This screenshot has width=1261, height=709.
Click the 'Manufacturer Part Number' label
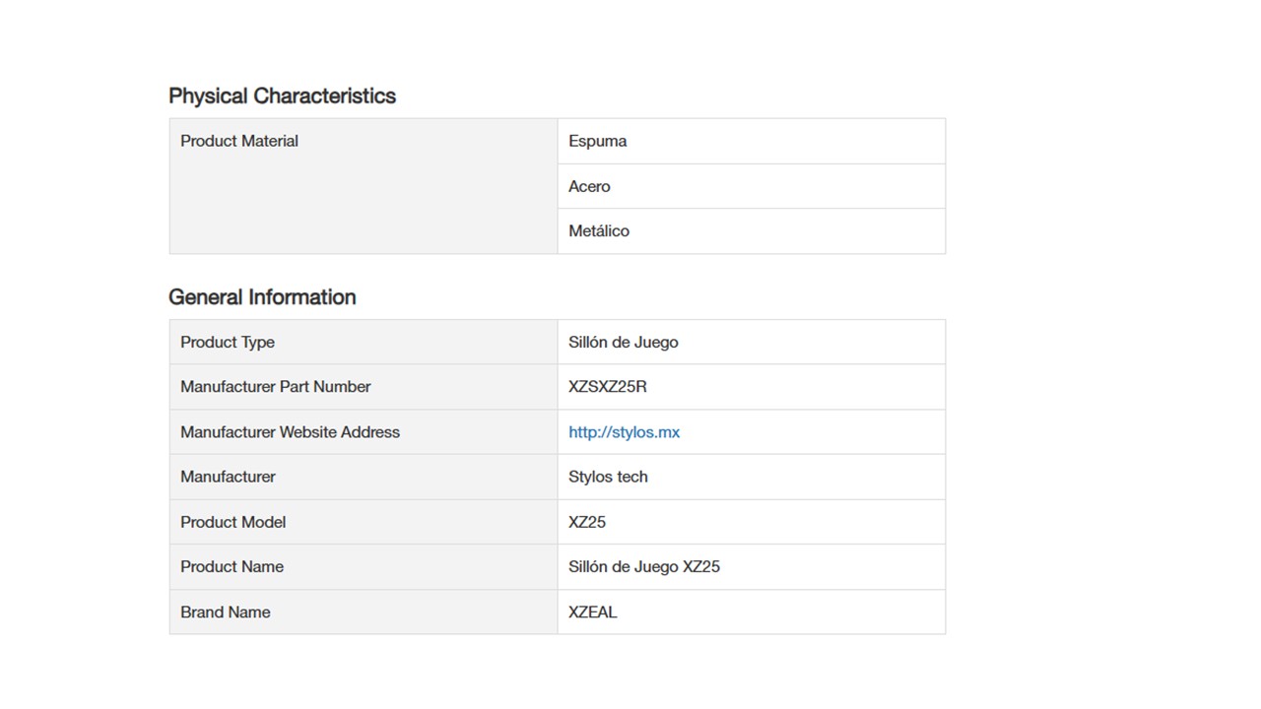point(276,386)
